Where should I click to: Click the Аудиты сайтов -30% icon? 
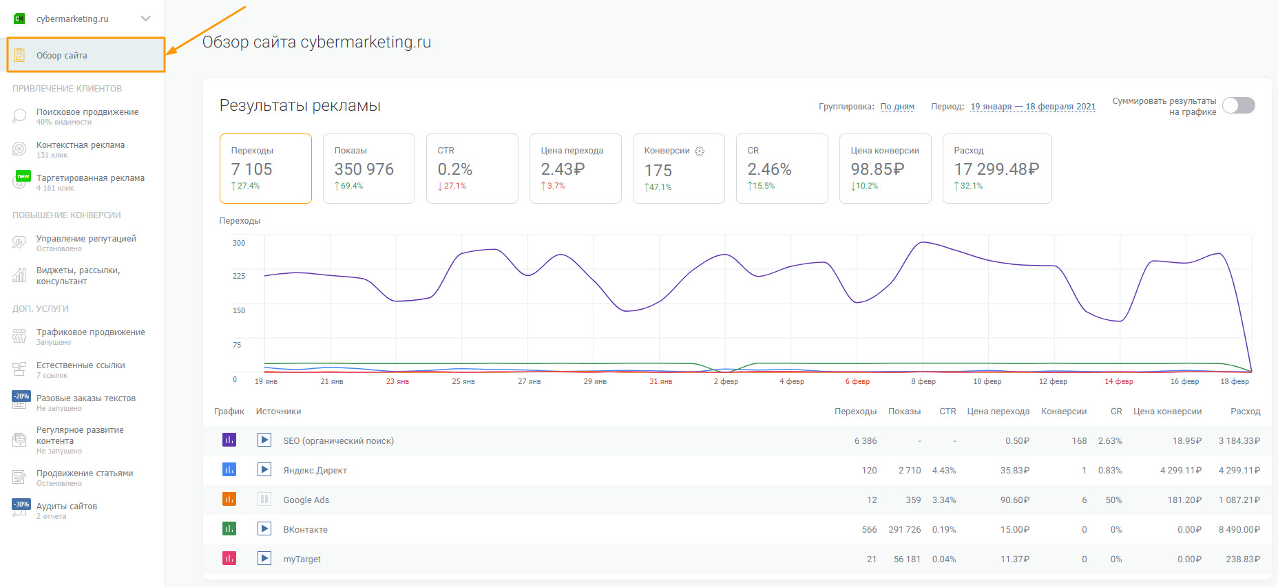pos(21,509)
